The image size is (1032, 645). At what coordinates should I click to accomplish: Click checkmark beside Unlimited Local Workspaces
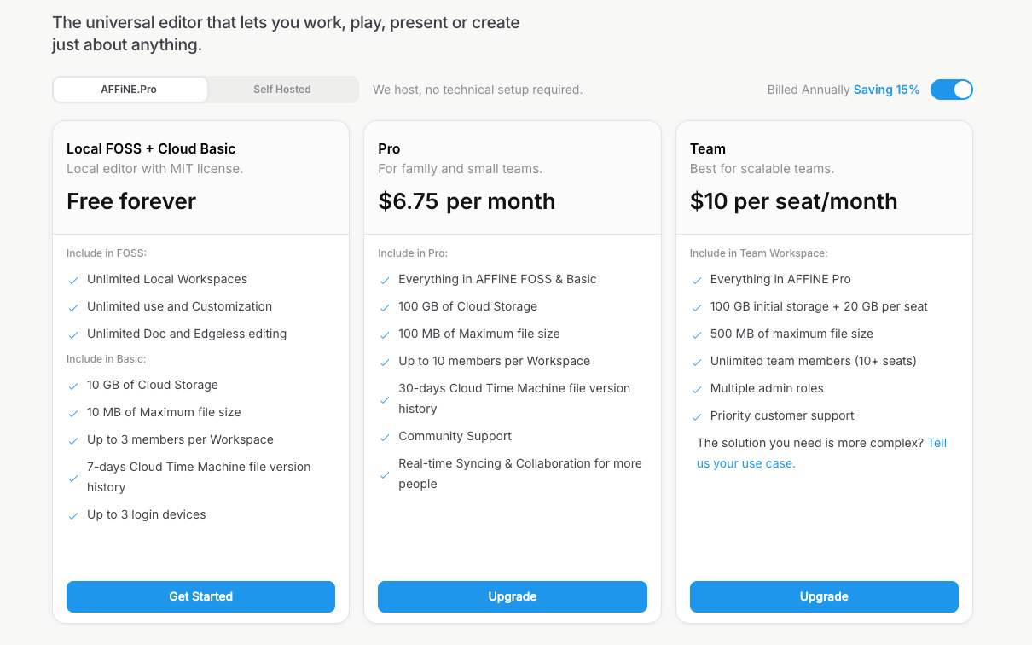(x=73, y=280)
